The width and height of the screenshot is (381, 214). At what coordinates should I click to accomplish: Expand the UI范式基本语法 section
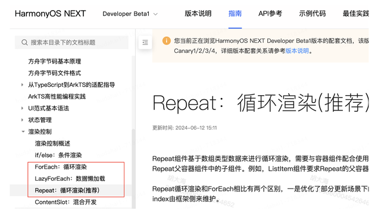click(23, 108)
